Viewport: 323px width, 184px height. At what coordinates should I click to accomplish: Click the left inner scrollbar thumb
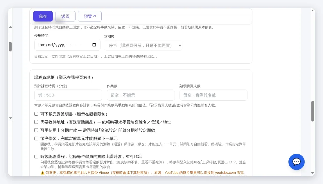click(x=10, y=47)
